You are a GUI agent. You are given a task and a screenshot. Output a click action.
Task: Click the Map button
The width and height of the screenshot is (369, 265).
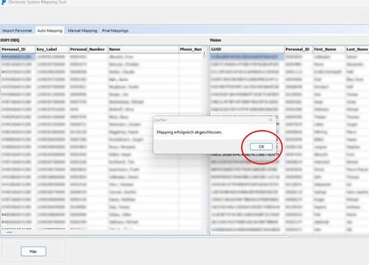(x=34, y=252)
